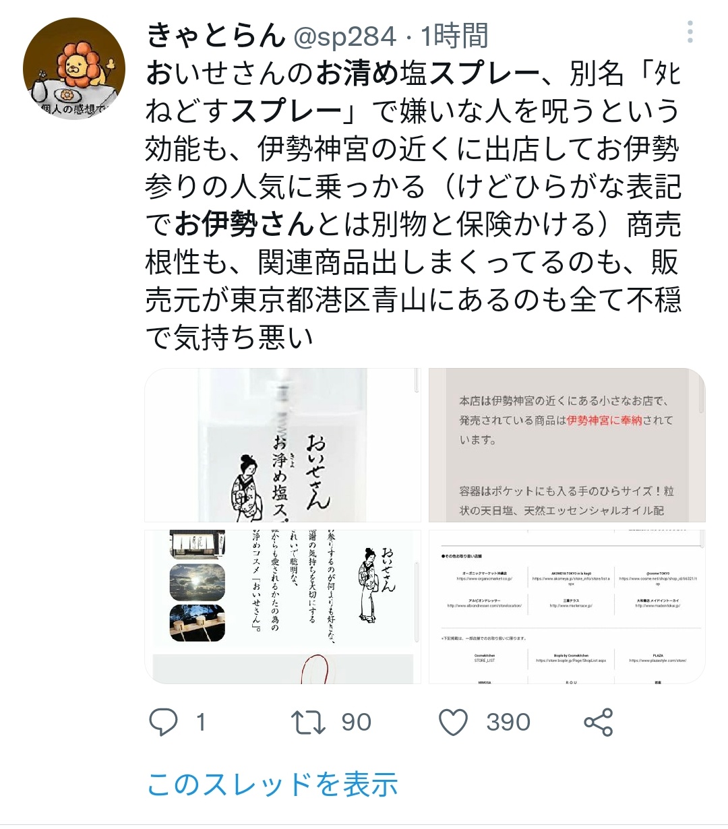Viewport: 728px width, 829px height.
Task: Tap the bold お伊勢さん keyword in tweet
Action: coord(245,224)
